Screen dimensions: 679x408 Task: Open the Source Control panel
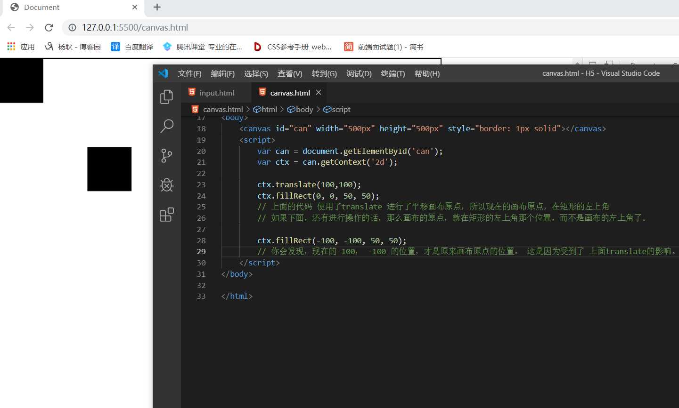(x=167, y=156)
